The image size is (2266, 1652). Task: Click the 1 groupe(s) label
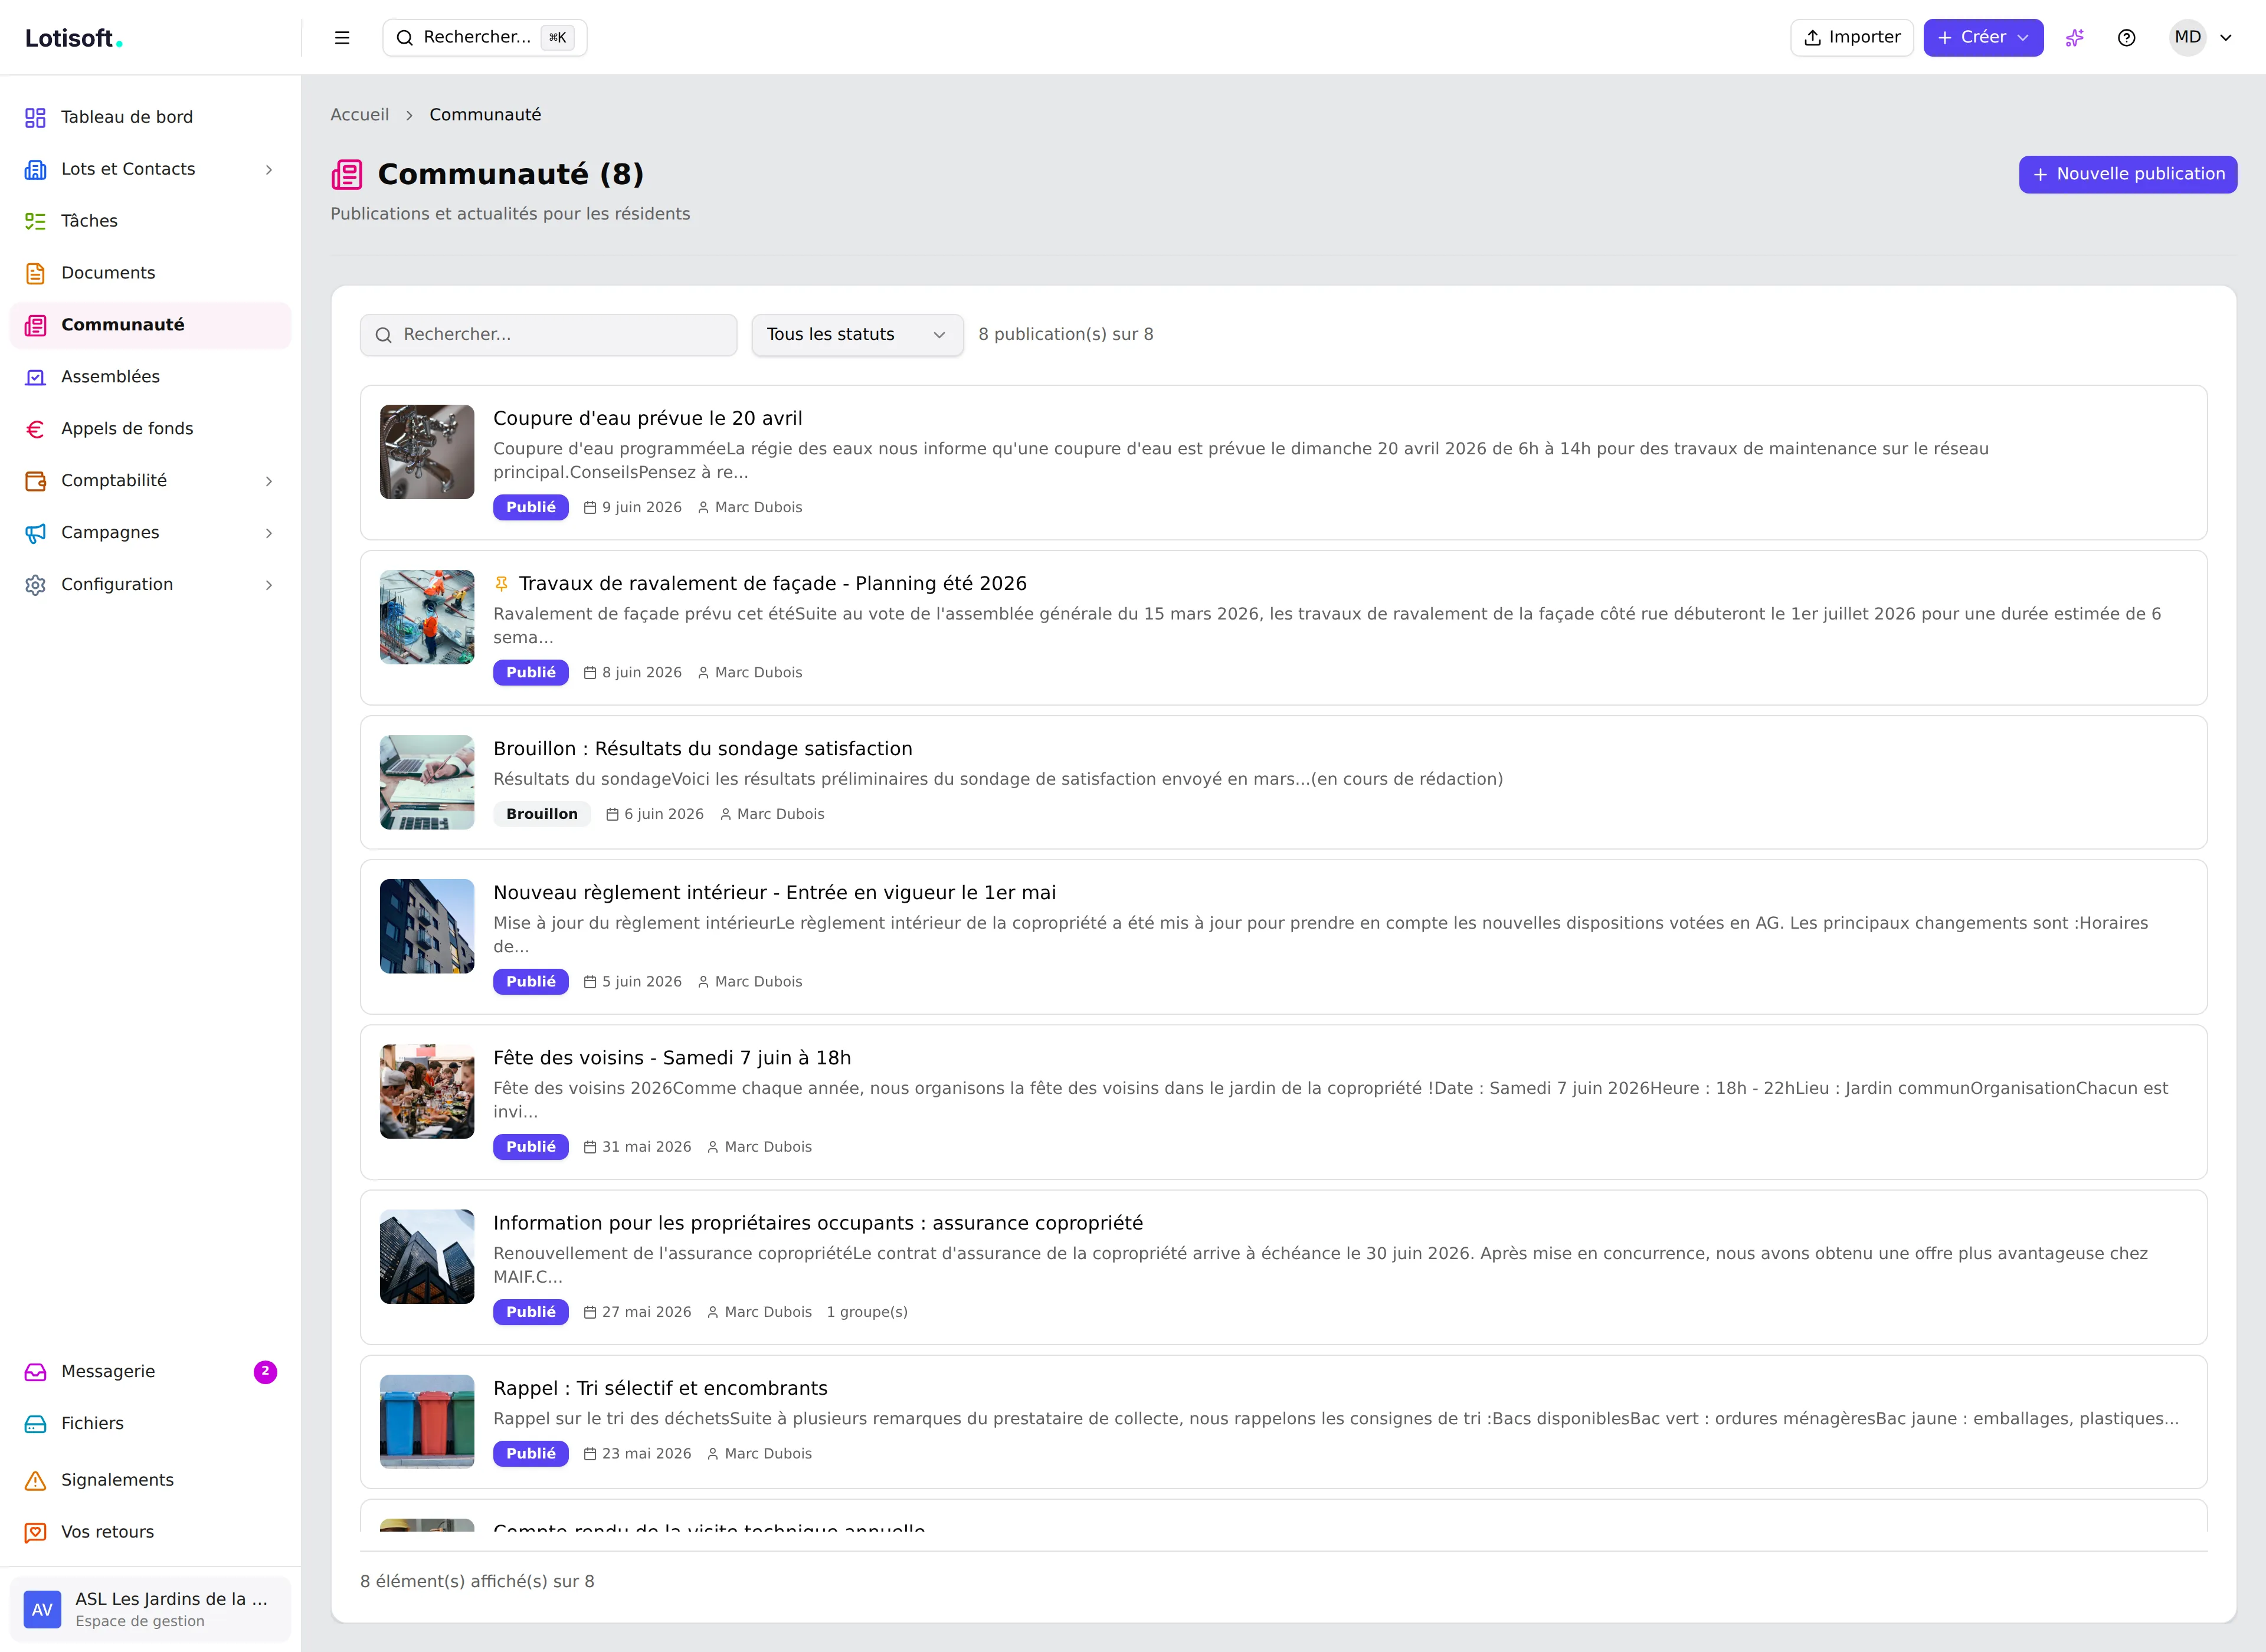(867, 1312)
